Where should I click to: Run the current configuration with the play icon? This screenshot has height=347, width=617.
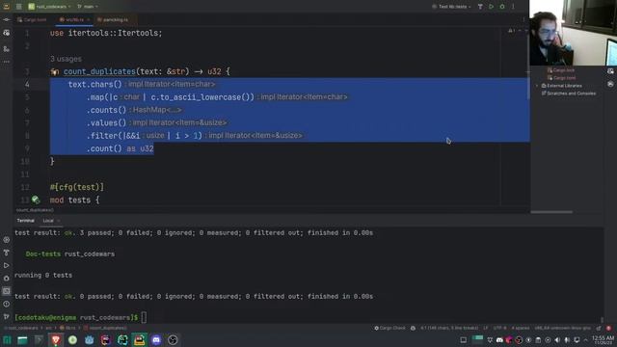[x=491, y=7]
